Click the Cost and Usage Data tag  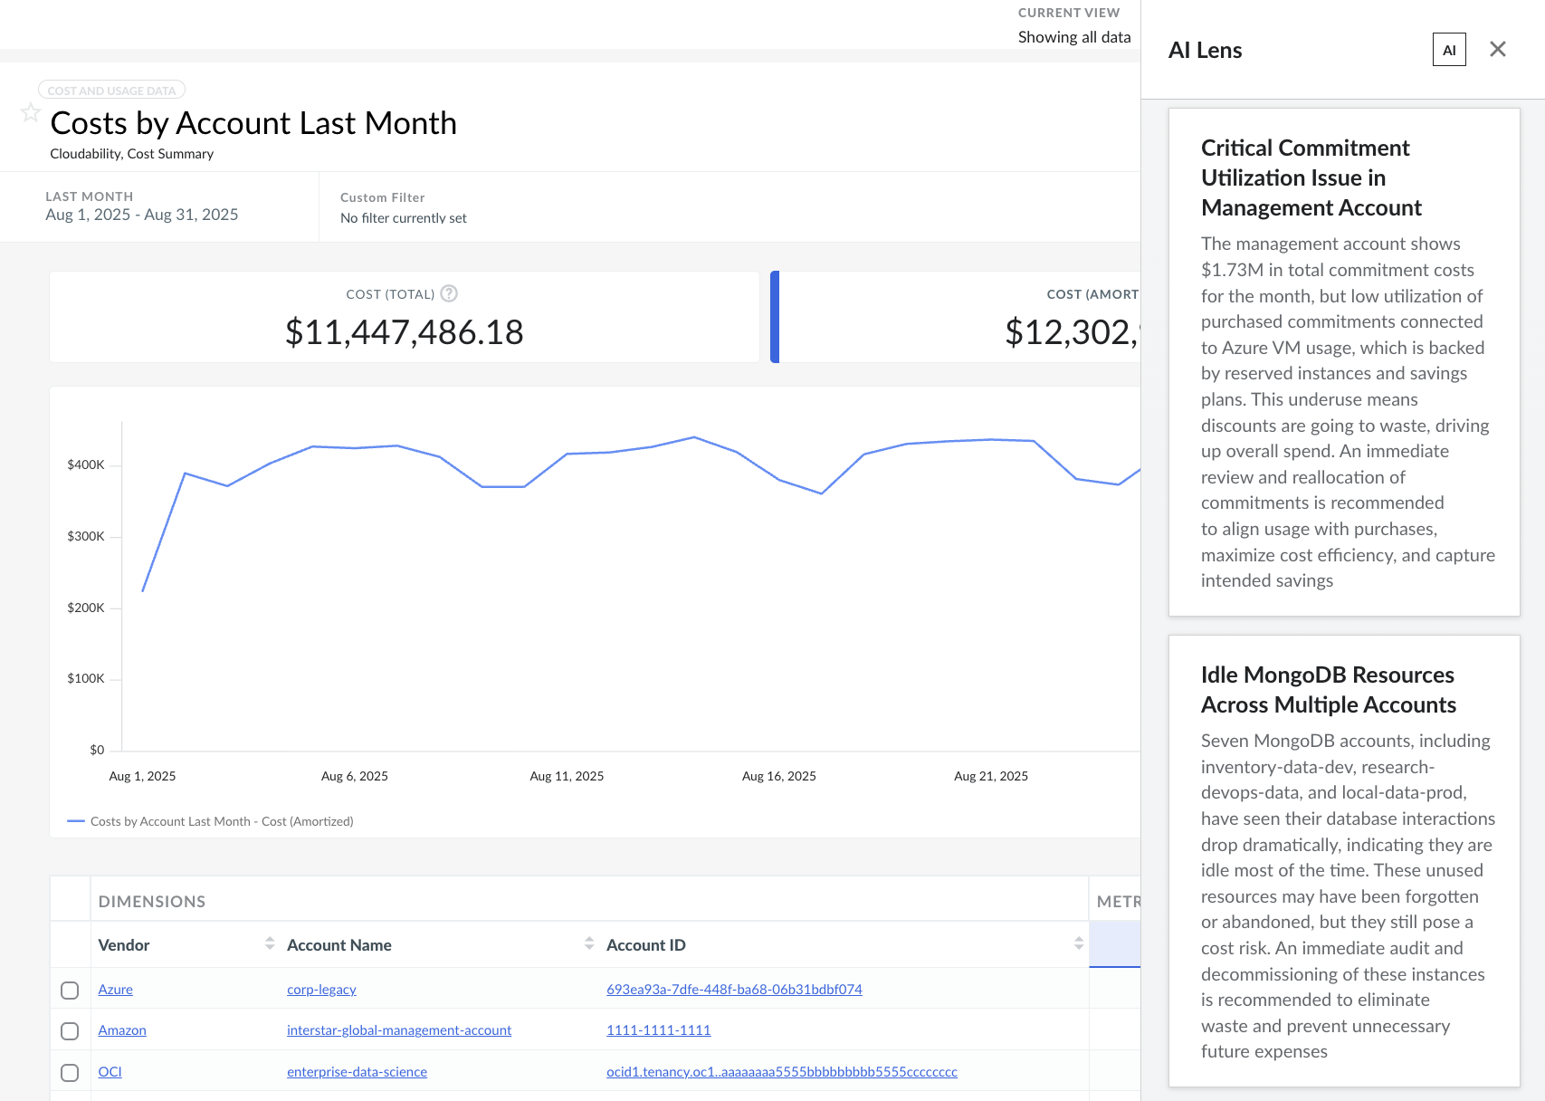click(x=111, y=91)
